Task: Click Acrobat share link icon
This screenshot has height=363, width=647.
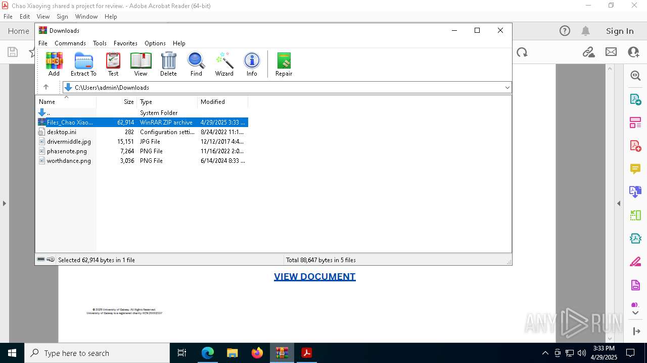Action: pos(588,52)
